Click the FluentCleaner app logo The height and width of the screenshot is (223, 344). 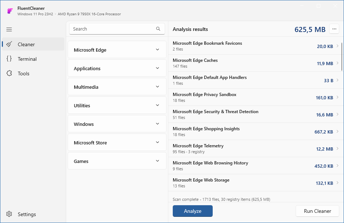[10, 11]
